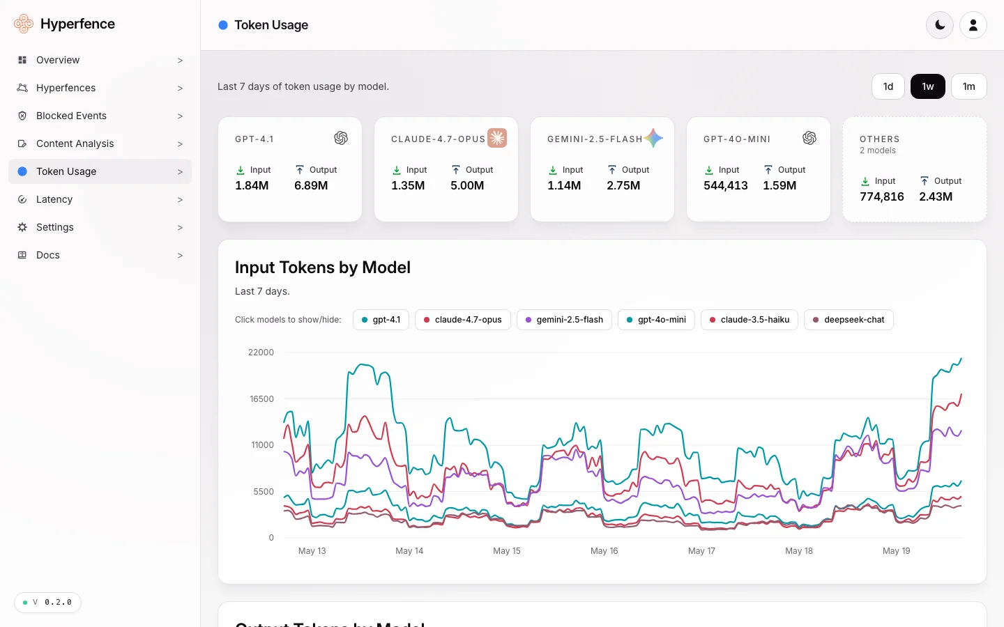1004x627 pixels.
Task: Open the Overview menu item
Action: tap(100, 60)
